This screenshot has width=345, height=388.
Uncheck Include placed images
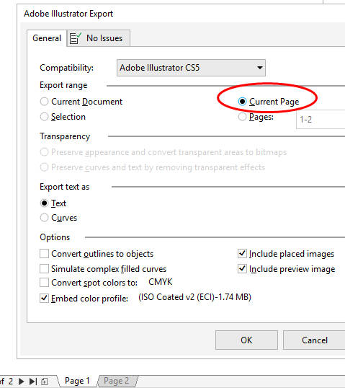click(x=242, y=253)
